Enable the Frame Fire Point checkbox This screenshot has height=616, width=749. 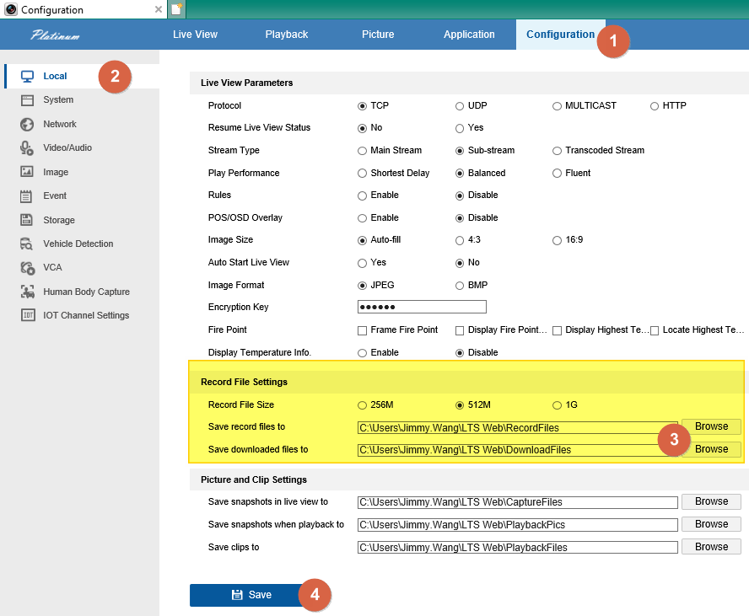[363, 330]
